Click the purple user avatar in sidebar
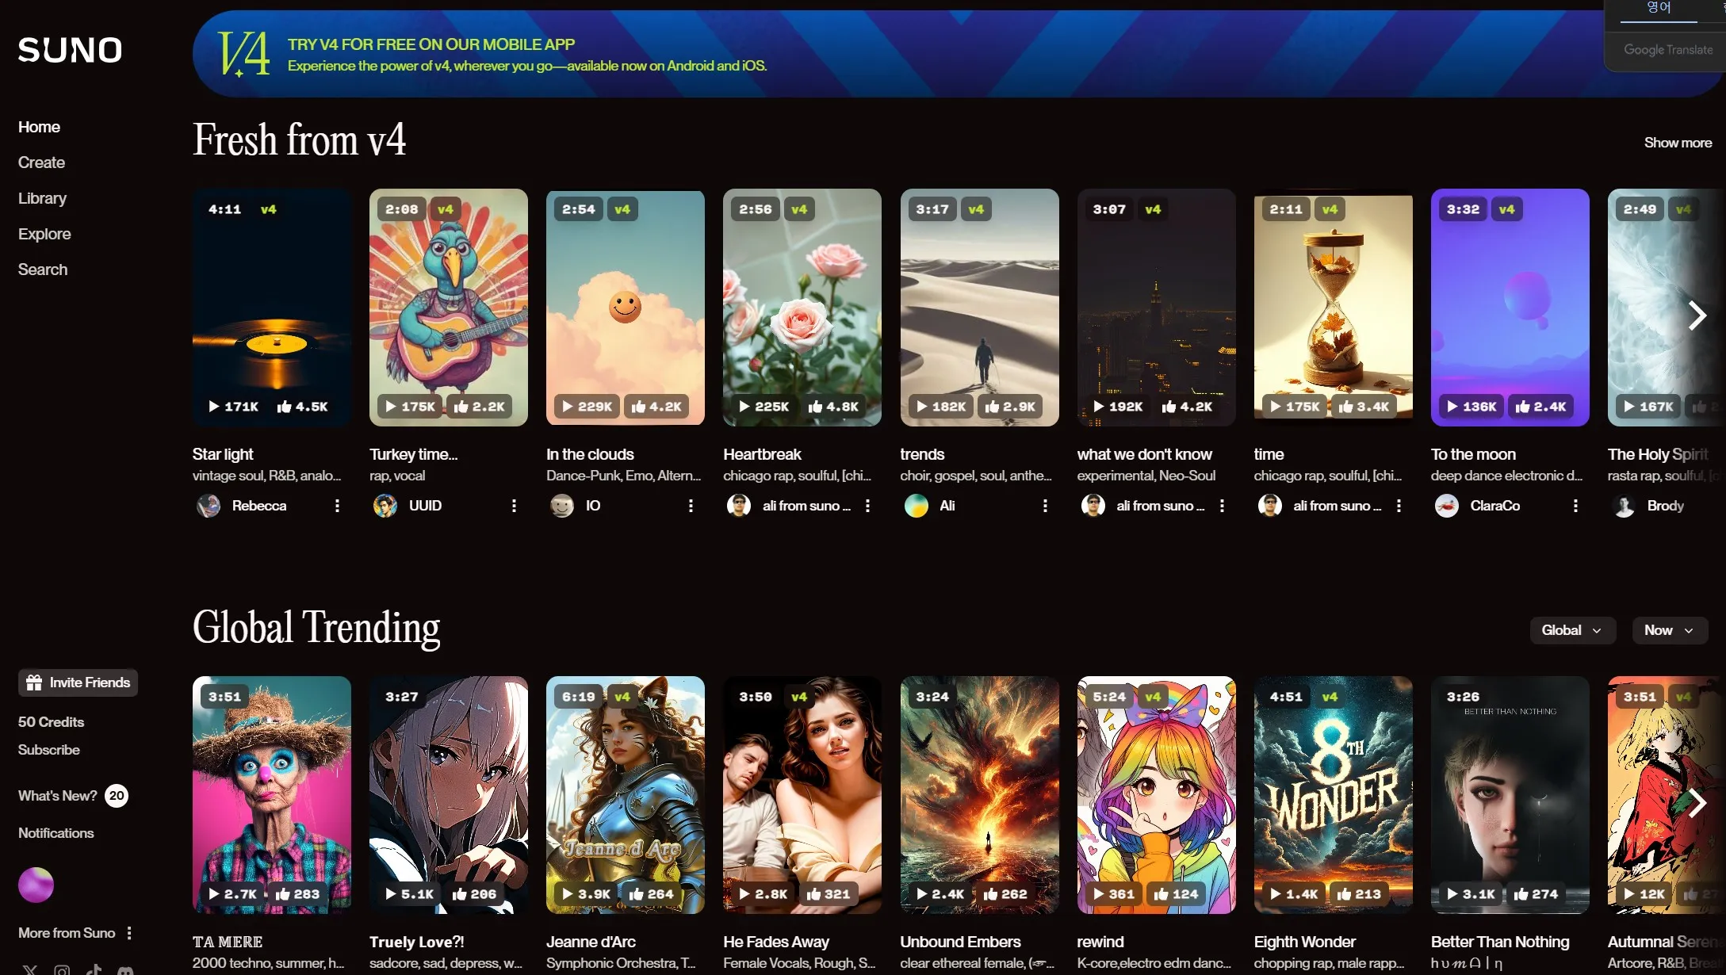The image size is (1726, 975). (x=36, y=885)
